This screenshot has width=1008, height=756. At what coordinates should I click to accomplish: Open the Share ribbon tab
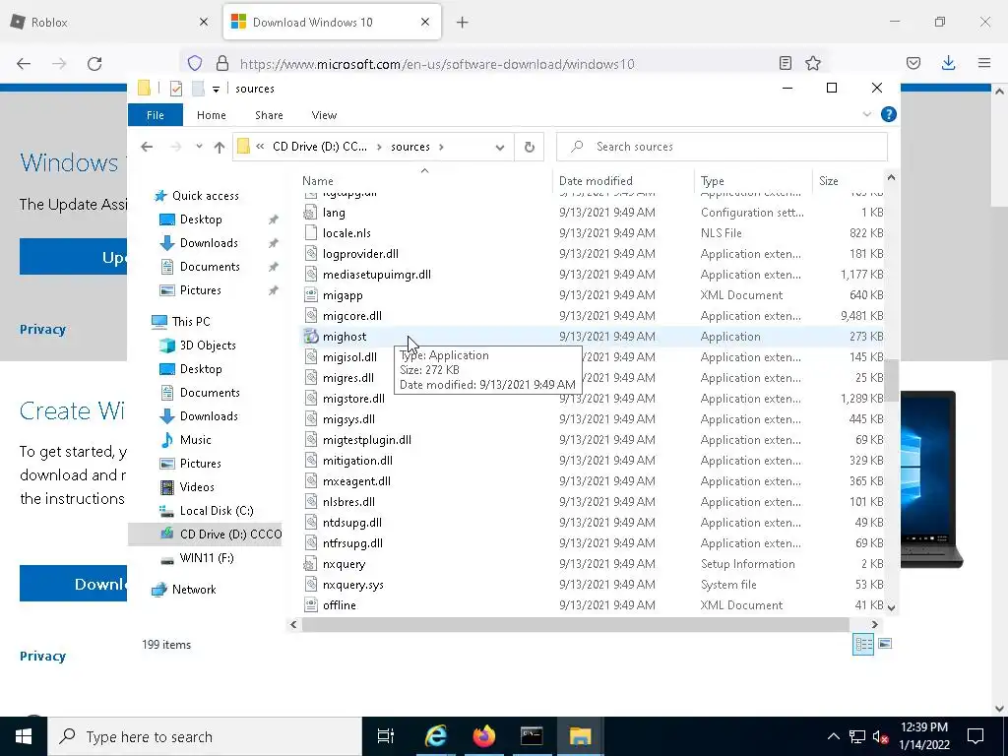point(269,115)
